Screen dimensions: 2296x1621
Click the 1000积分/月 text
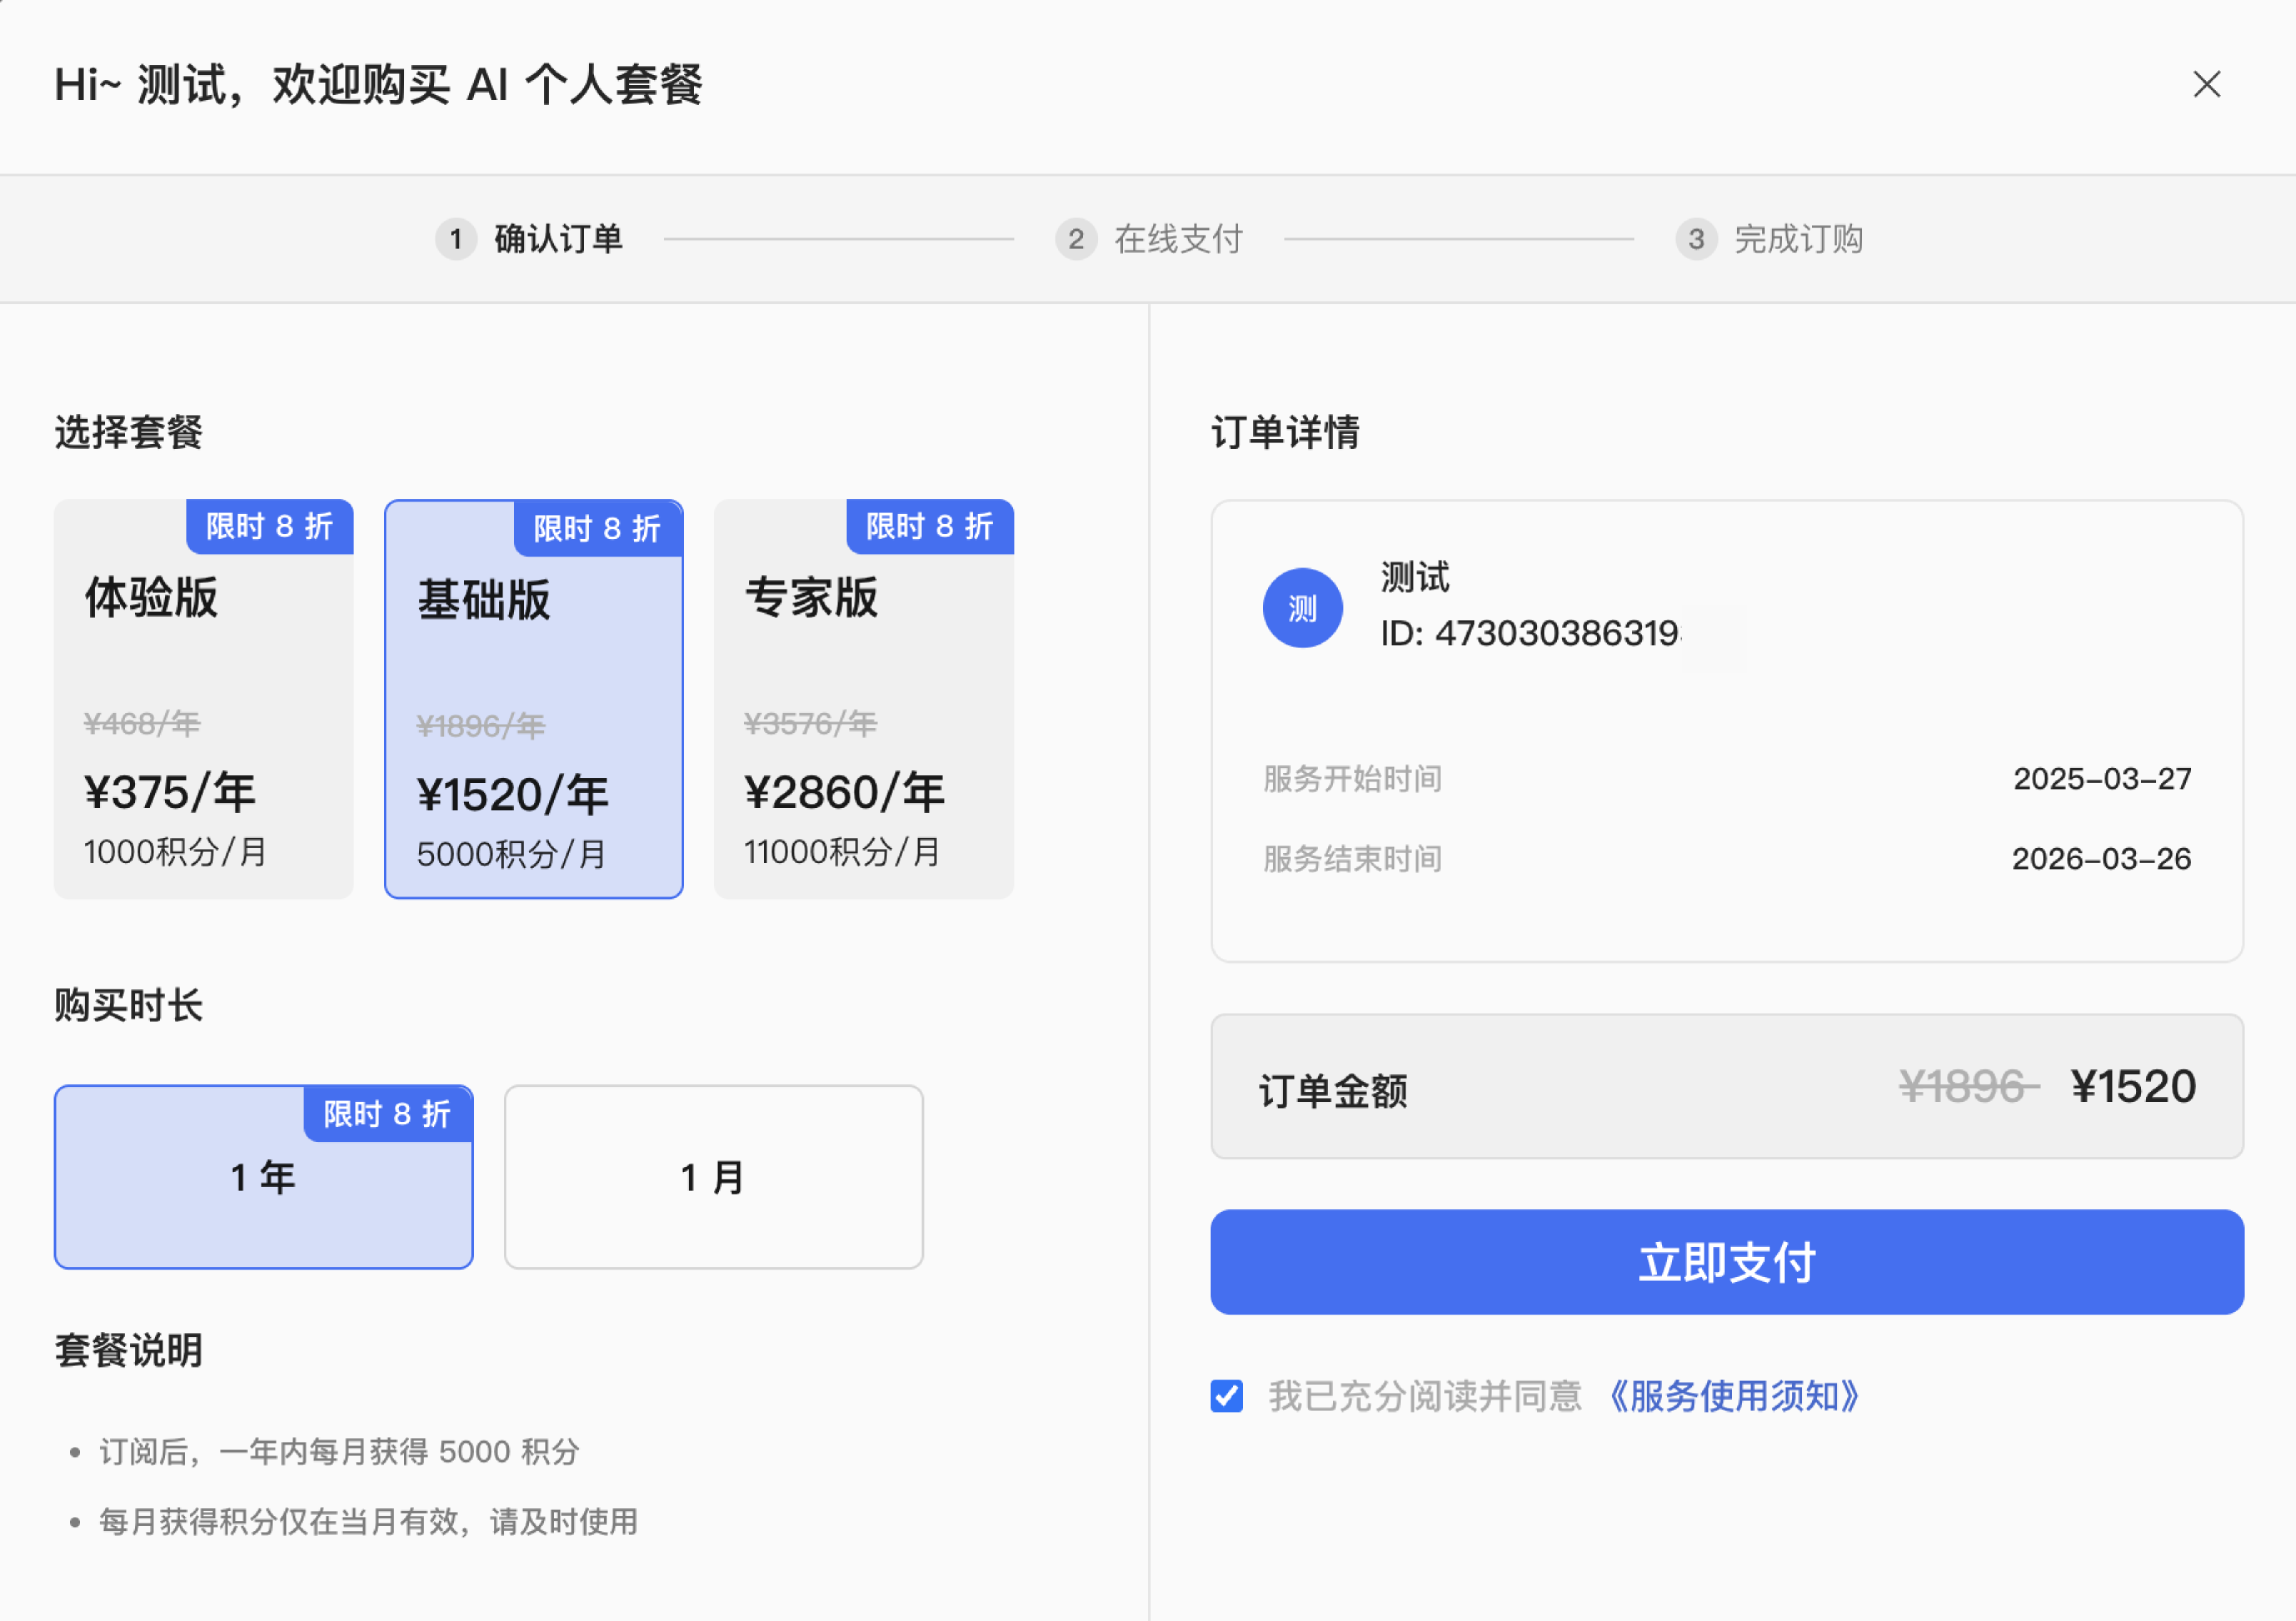[x=176, y=852]
